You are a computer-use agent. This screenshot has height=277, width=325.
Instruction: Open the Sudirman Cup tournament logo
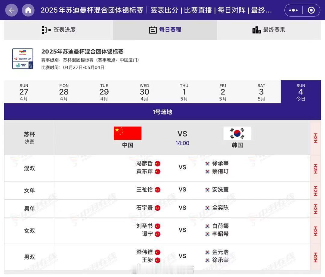pyautogui.click(x=23, y=59)
